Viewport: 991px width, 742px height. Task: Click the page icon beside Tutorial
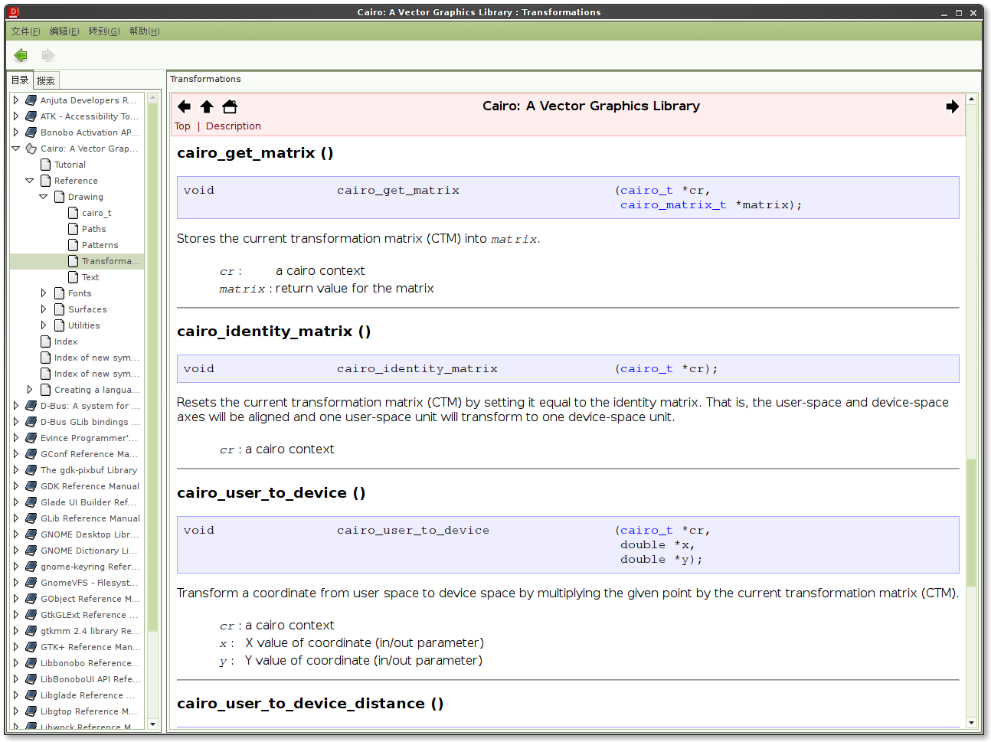point(46,165)
